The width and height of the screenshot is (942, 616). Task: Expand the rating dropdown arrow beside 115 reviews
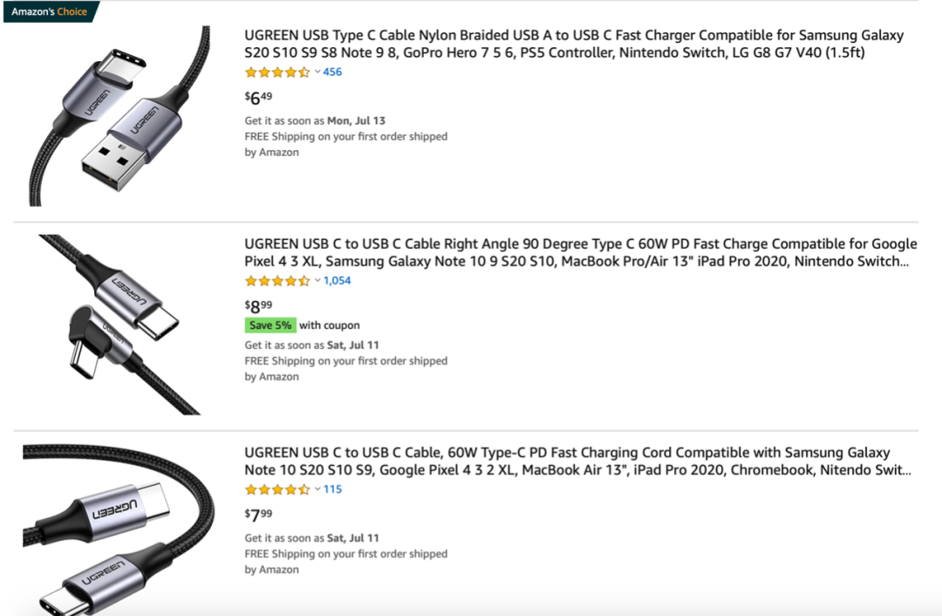[x=317, y=489]
